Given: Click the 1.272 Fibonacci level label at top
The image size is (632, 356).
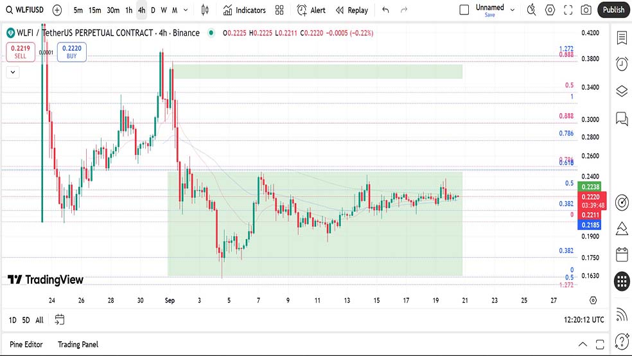Looking at the screenshot, I should coord(566,48).
